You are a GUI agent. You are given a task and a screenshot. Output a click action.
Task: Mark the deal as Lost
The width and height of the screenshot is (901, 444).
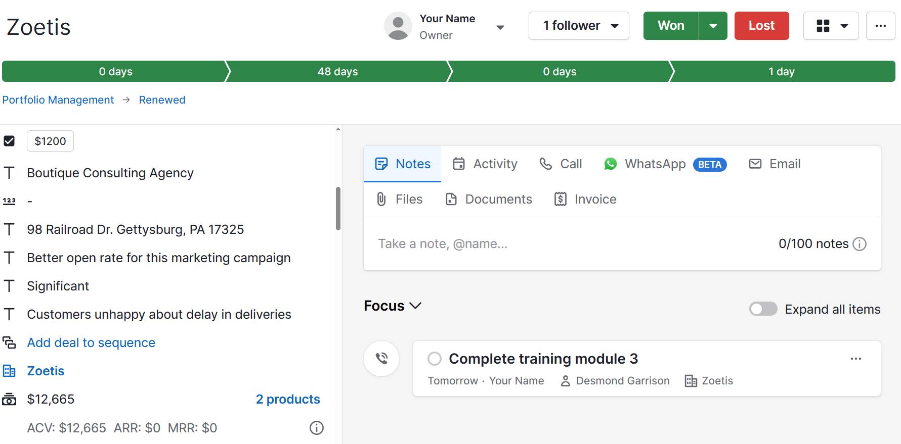[761, 26]
